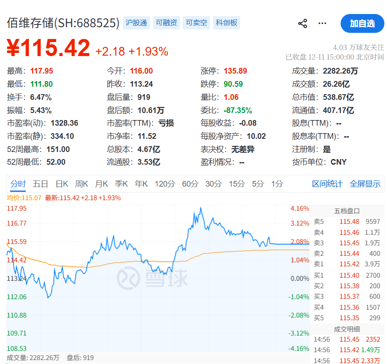The image size is (387, 364).
Task: Select the 120分 interval tab
Action: tap(164, 184)
